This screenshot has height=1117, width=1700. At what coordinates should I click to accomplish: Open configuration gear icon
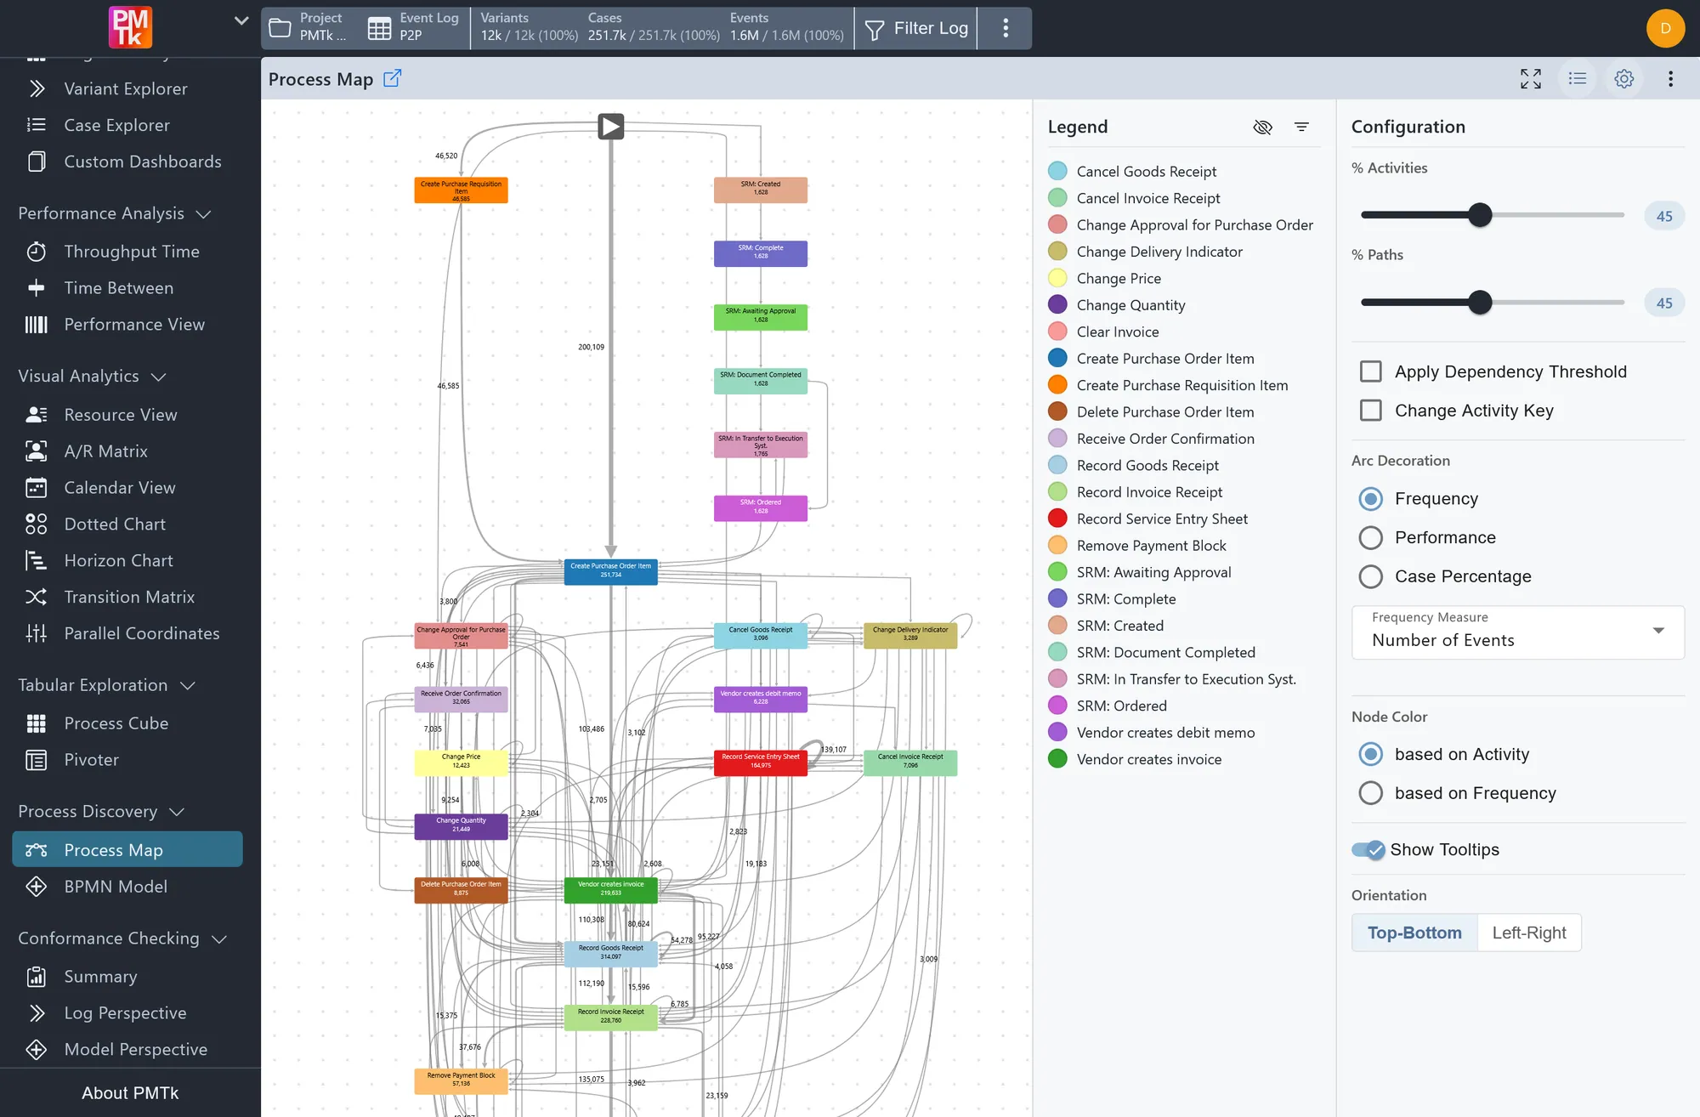coord(1624,79)
